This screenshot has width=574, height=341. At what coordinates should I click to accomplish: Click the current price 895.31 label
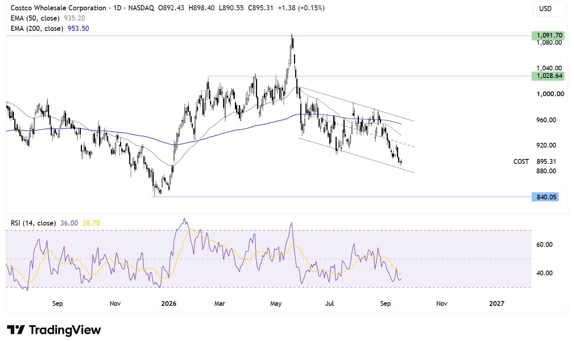click(546, 161)
